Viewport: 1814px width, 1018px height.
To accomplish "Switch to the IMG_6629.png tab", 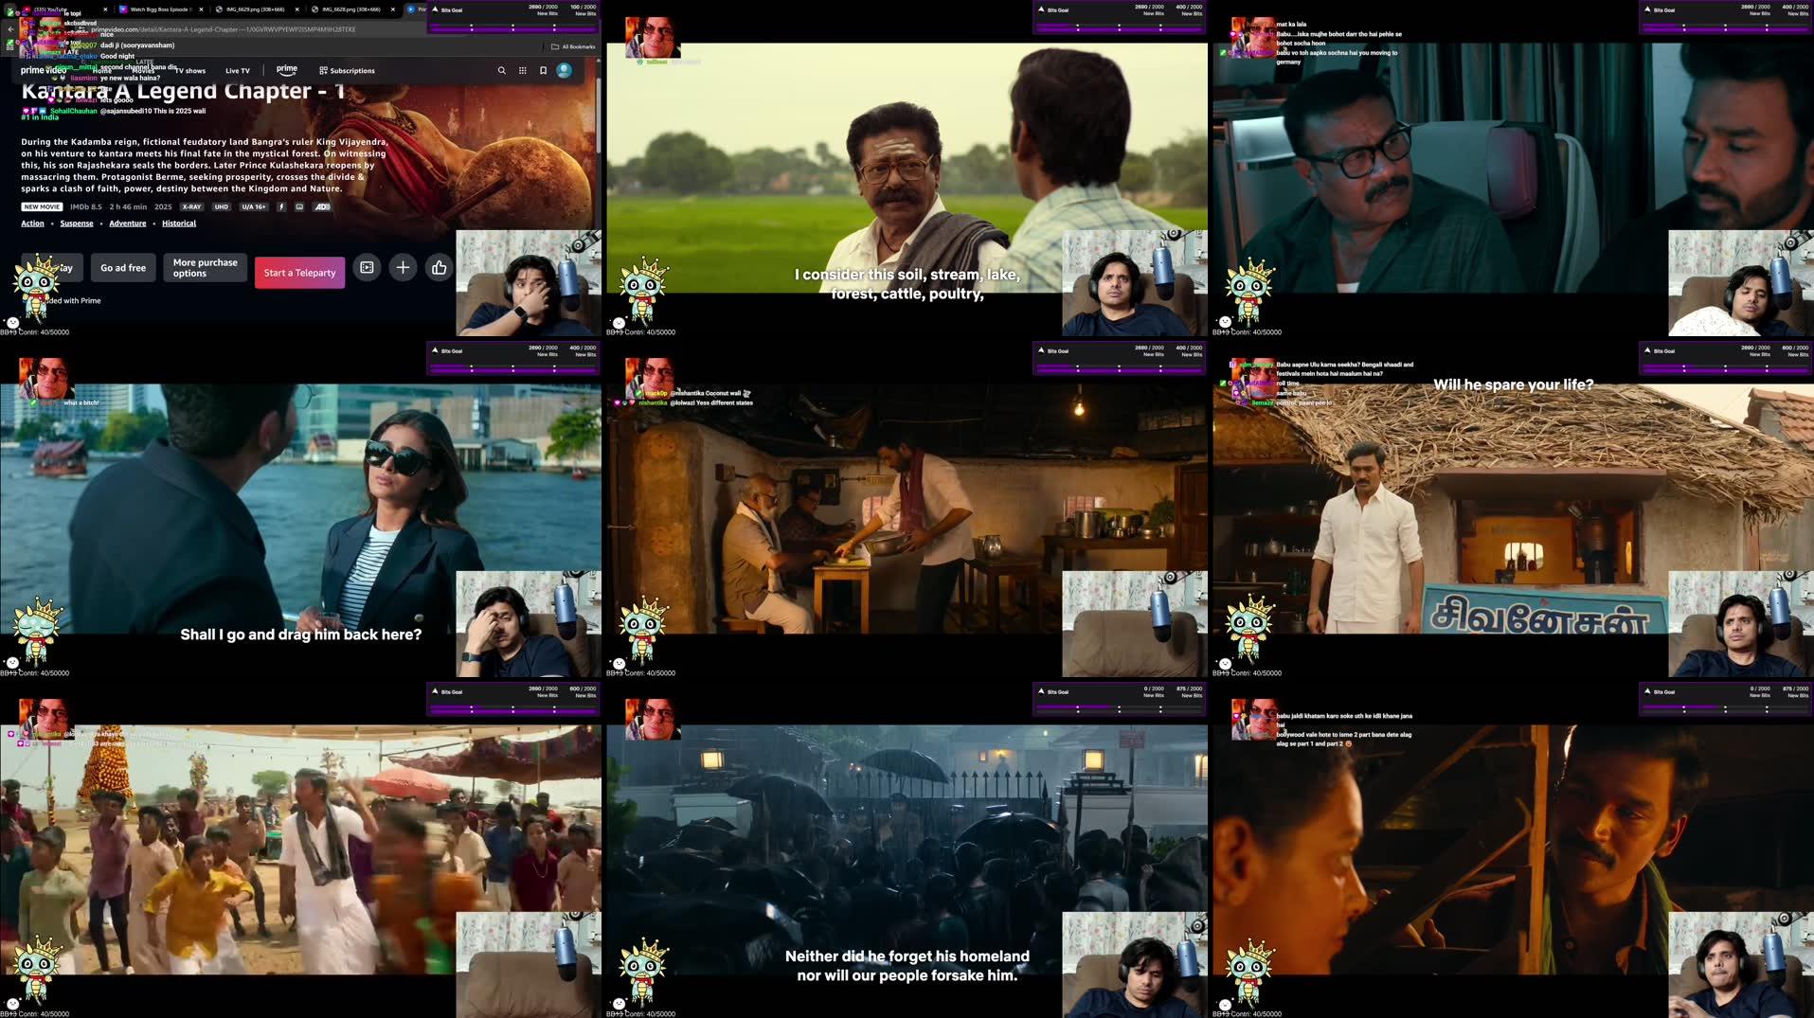I will pyautogui.click(x=254, y=9).
